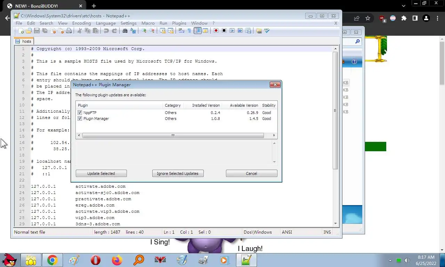The width and height of the screenshot is (445, 267).
Task: Click plugin list horizontal scrollbar thumb
Action: [x=173, y=135]
